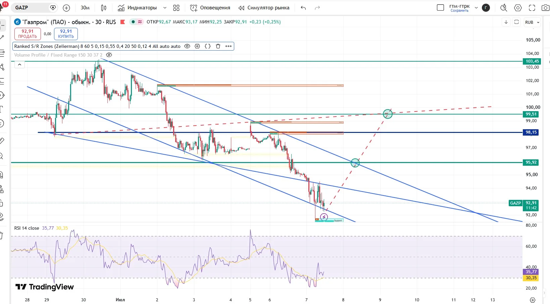Add a compare symbol with the plus icon
The width and height of the screenshot is (550, 304).
pyautogui.click(x=66, y=8)
